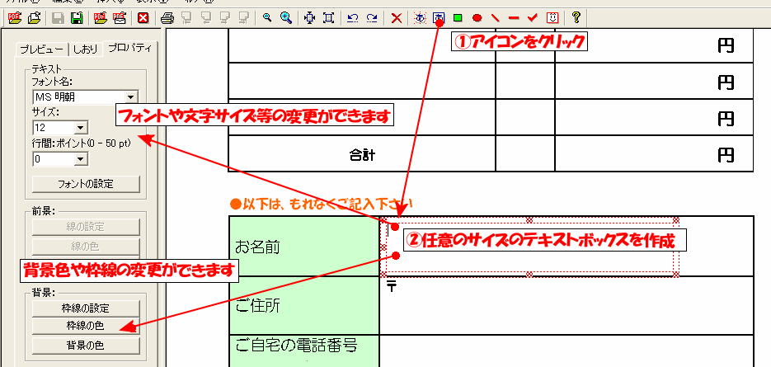Select the red checkmark tool
This screenshot has width=771, height=367.
[533, 17]
